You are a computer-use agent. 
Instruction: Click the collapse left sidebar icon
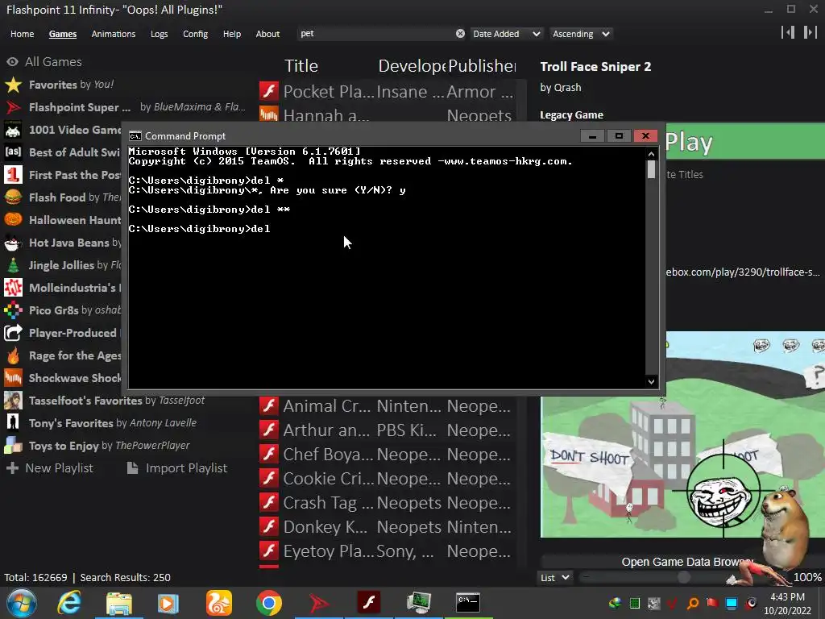click(788, 32)
